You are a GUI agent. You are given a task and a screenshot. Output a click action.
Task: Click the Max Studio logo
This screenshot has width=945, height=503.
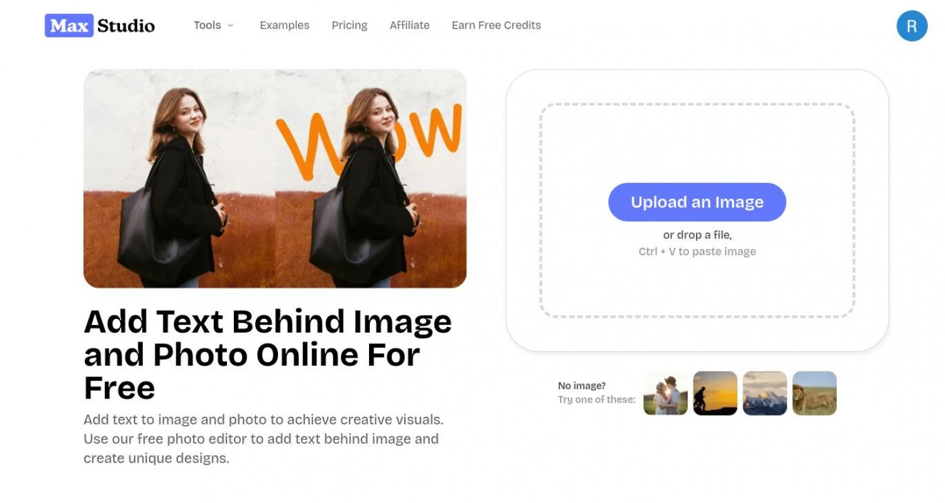[99, 26]
